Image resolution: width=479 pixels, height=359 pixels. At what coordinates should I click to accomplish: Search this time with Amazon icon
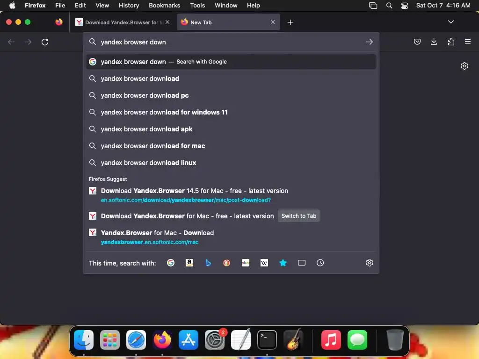coord(189,263)
